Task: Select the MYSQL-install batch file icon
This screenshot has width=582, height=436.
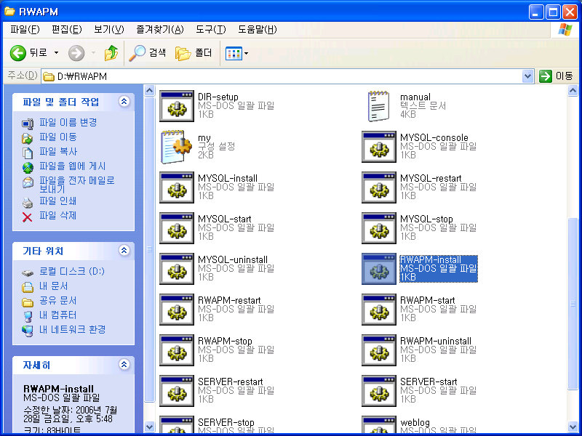Action: click(x=177, y=187)
